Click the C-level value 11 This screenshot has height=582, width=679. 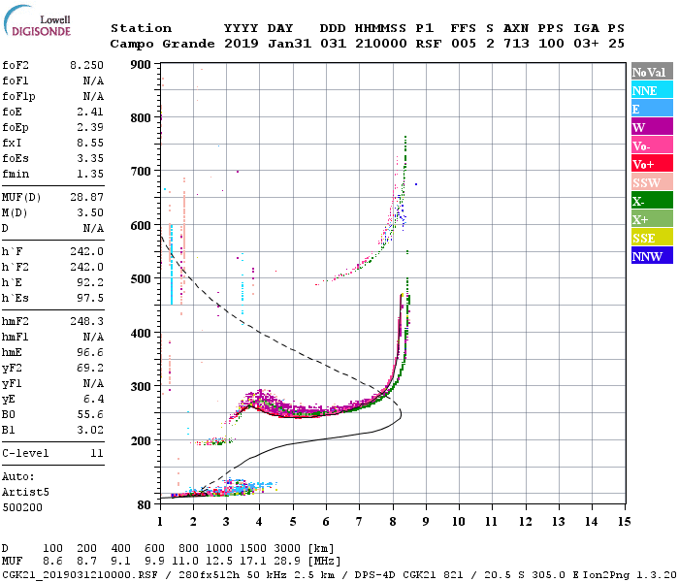pyautogui.click(x=97, y=453)
